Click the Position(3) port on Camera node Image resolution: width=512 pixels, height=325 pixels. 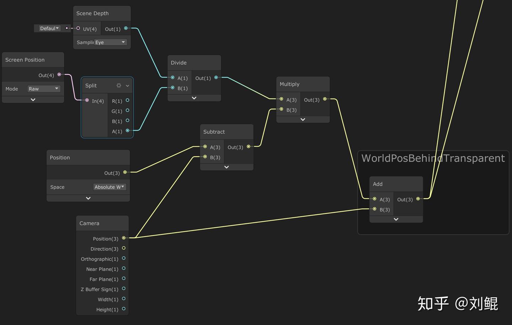coord(124,238)
